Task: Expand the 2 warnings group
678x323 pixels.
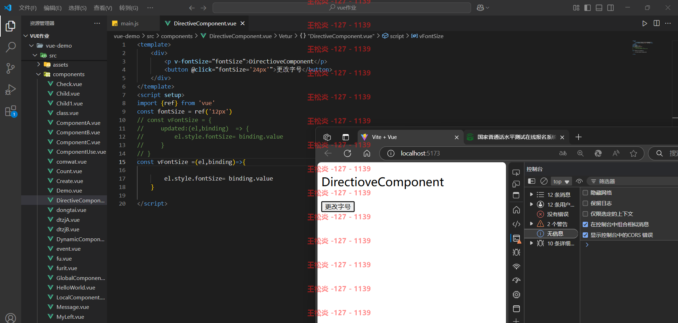Action: [531, 224]
